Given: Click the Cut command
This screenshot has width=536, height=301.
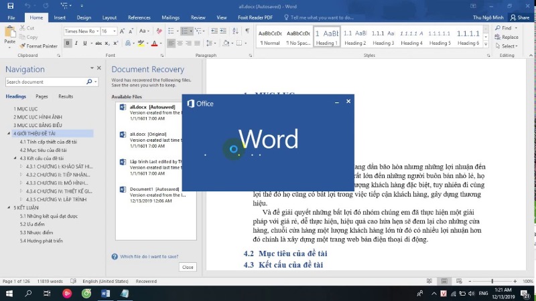Looking at the screenshot, I should click(x=27, y=28).
